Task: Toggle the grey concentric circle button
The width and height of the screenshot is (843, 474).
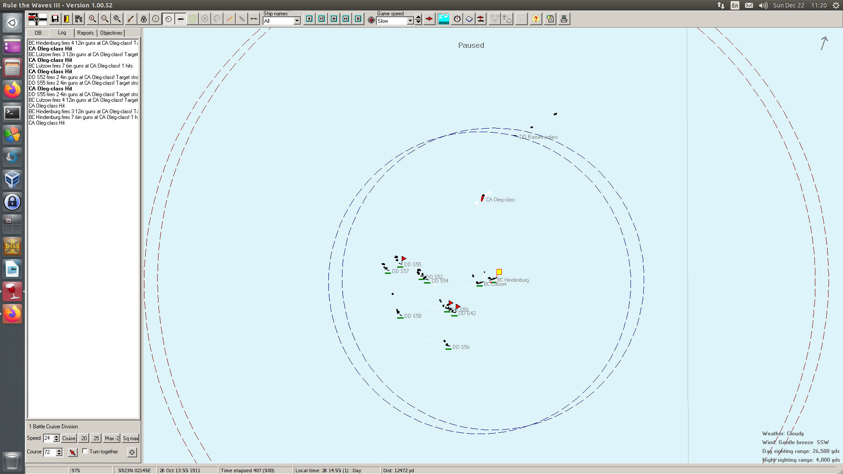Action: click(205, 19)
